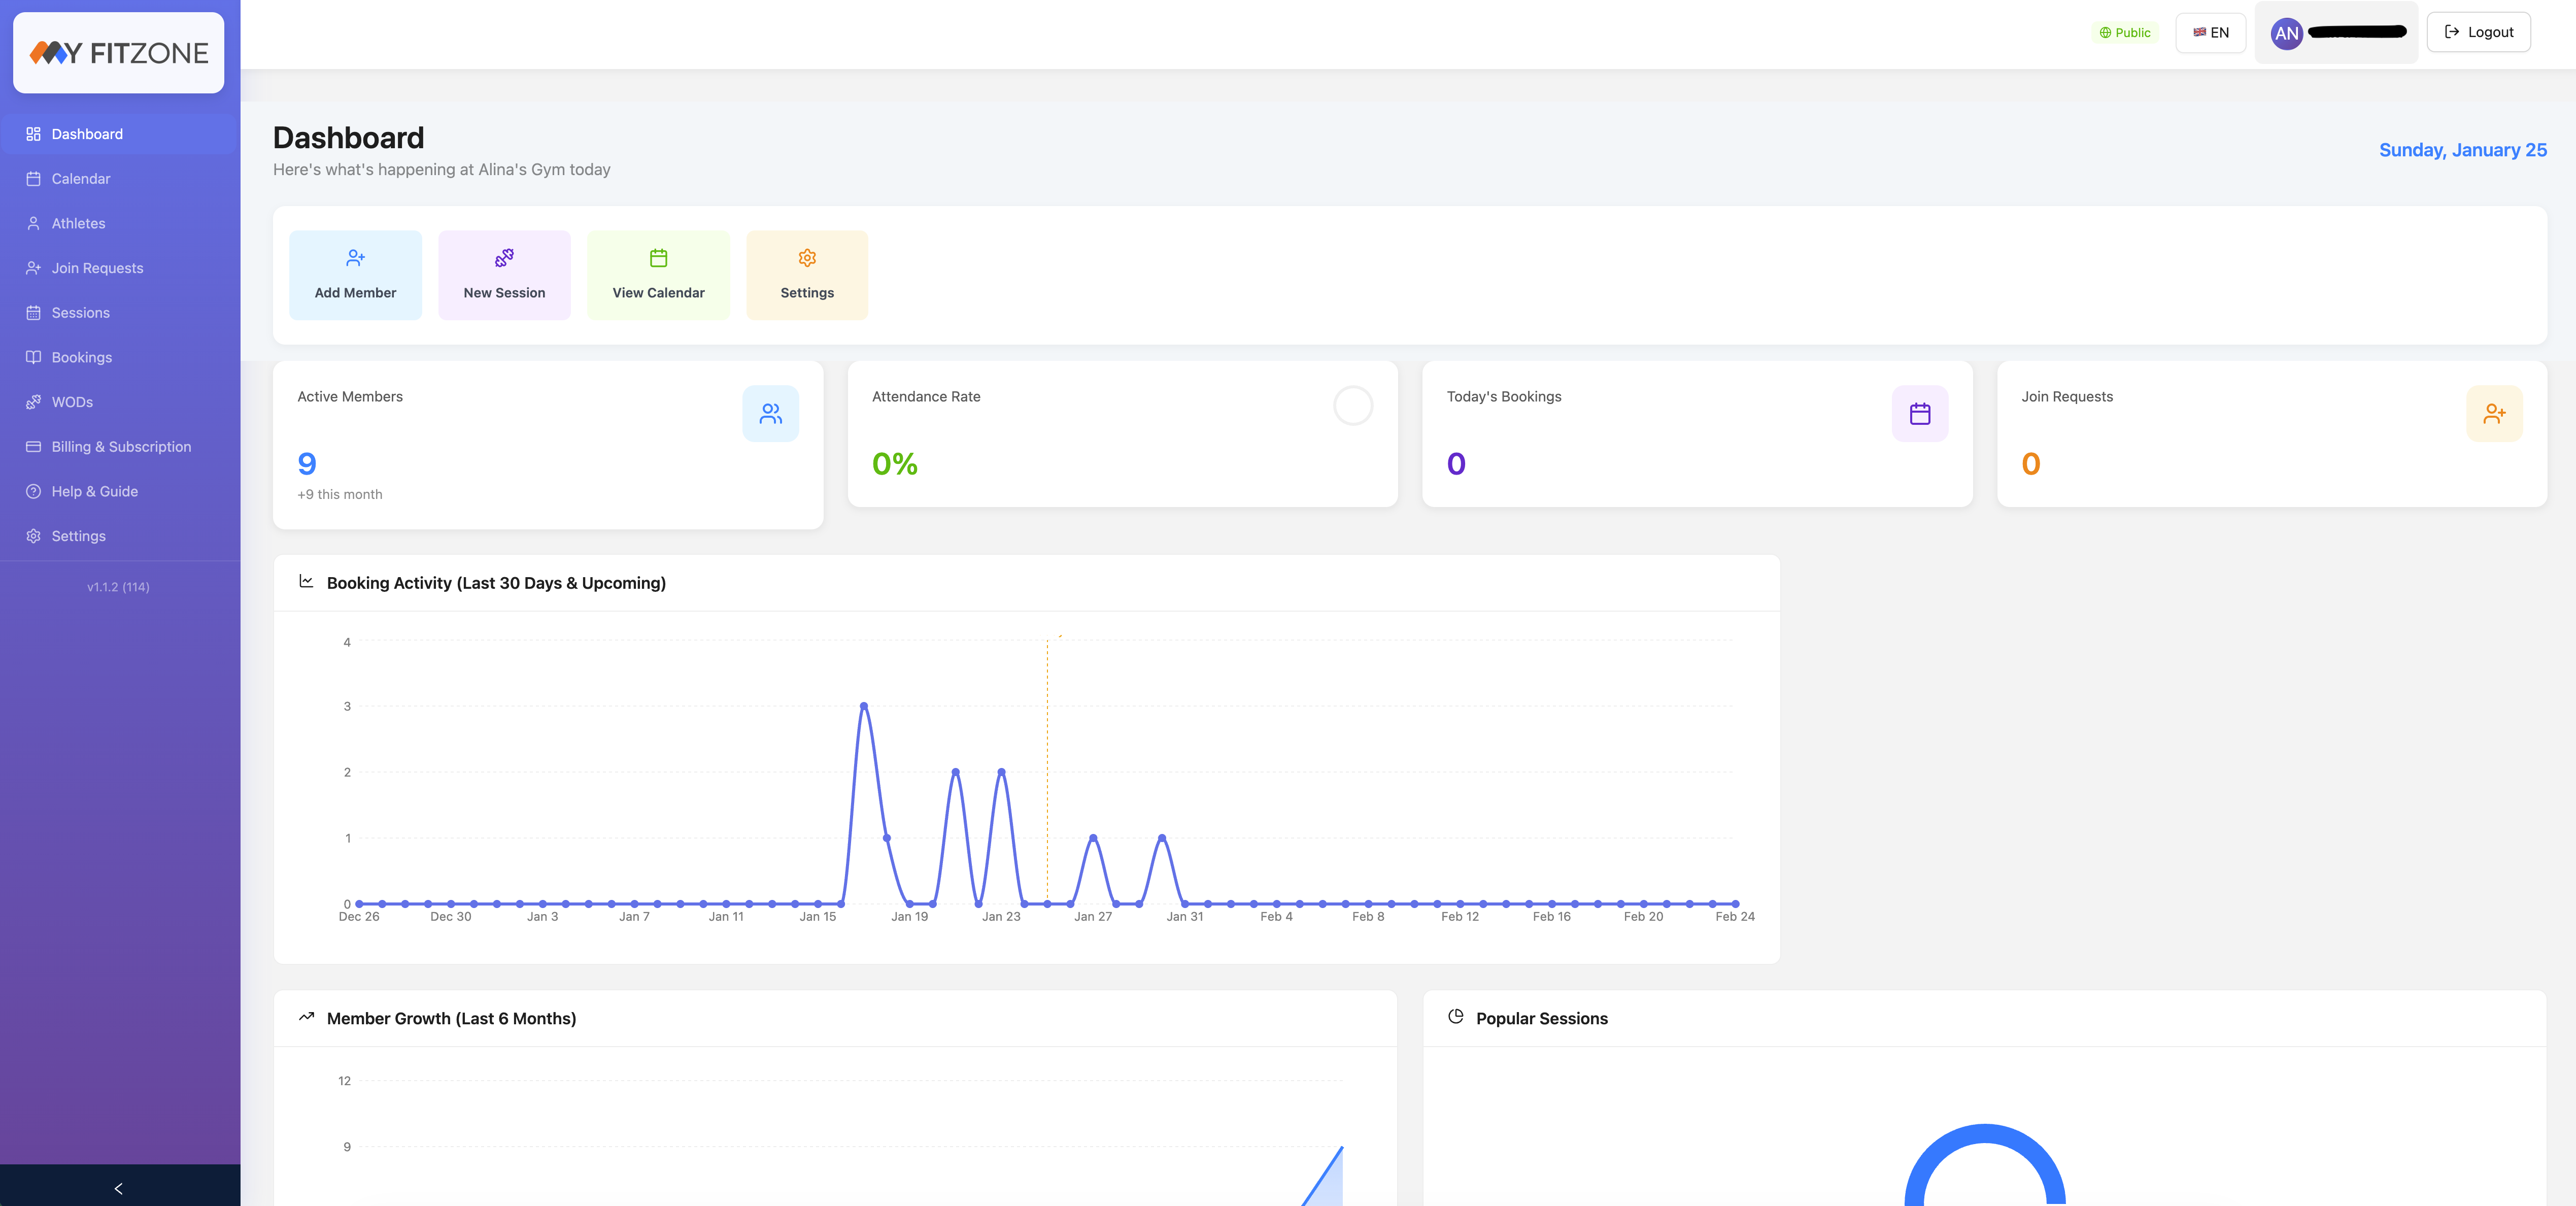The image size is (2576, 1206).
Task: Expand the user profile menu
Action: tap(2356, 33)
